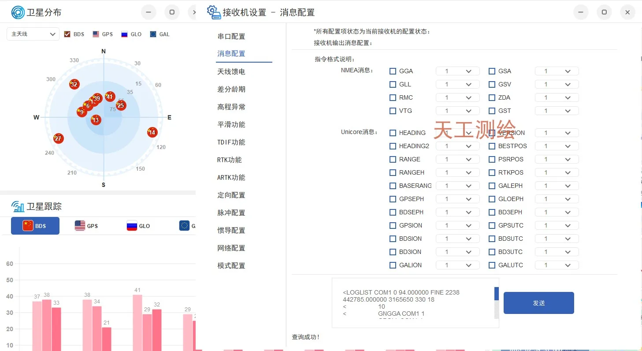Screen dimensions: 642x351
Task: Toggle GPS constellation flag filter
Action: [x=96, y=34]
